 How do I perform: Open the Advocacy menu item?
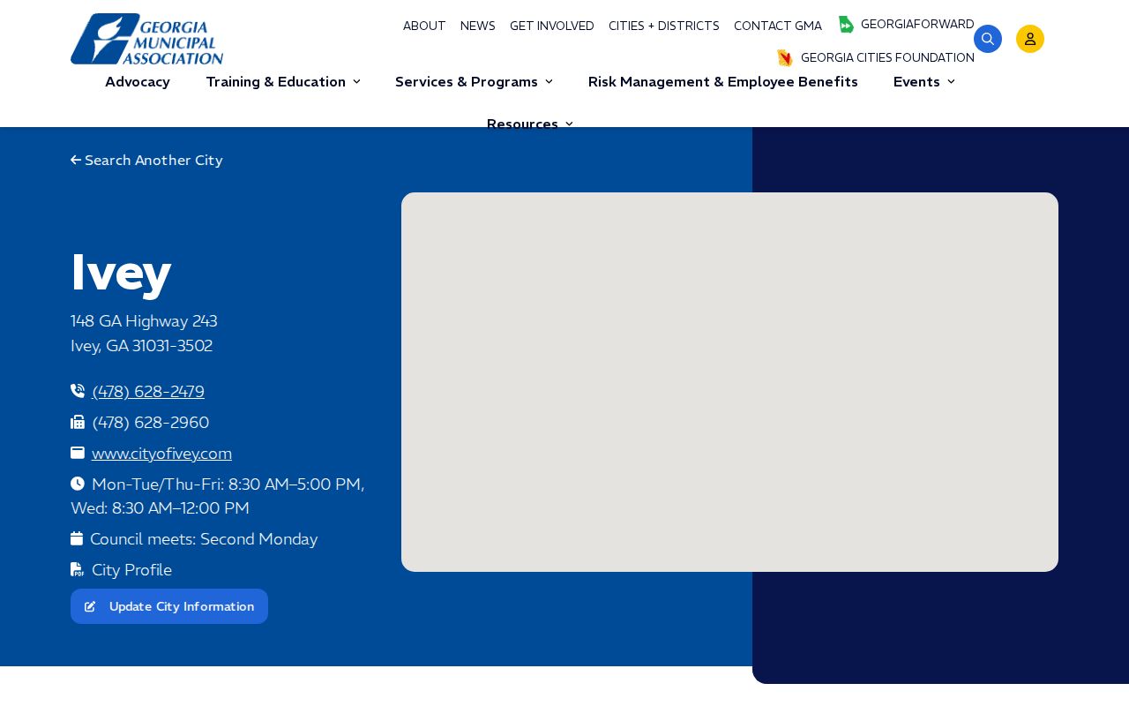coord(138,82)
